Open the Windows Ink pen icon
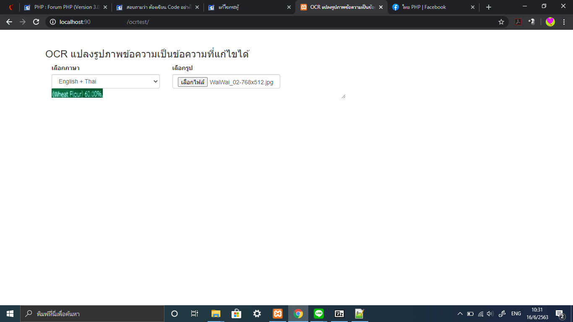The image size is (573, 322). pyautogui.click(x=502, y=314)
